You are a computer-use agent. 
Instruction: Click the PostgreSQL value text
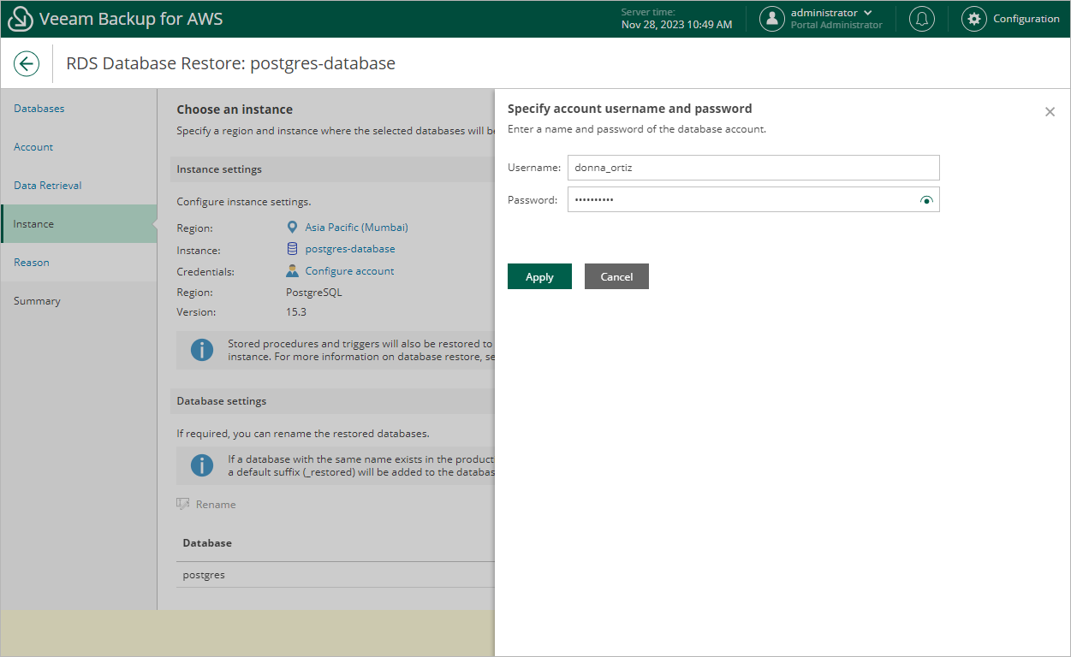[313, 293]
